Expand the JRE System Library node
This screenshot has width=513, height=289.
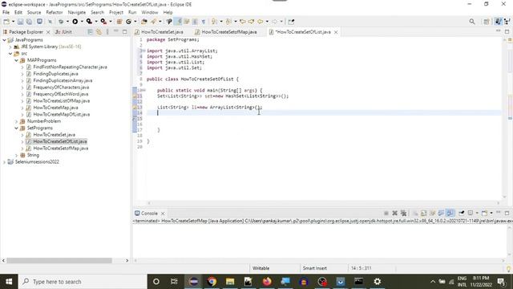coord(10,47)
